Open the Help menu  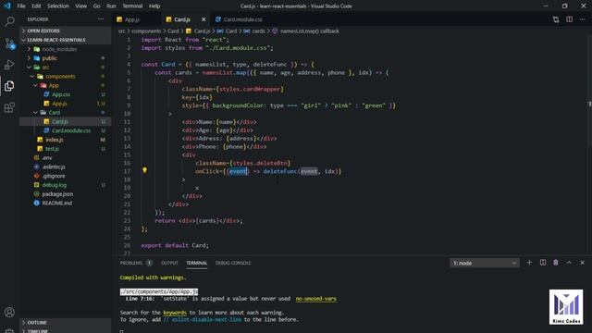154,6
